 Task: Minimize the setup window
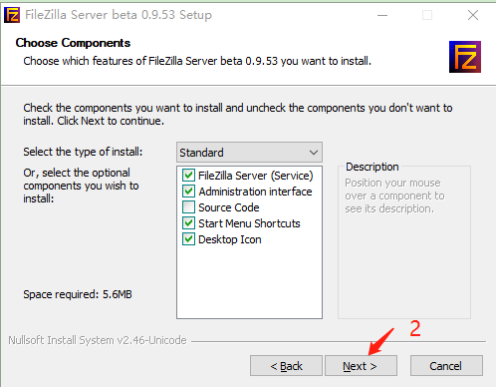pyautogui.click(x=382, y=15)
